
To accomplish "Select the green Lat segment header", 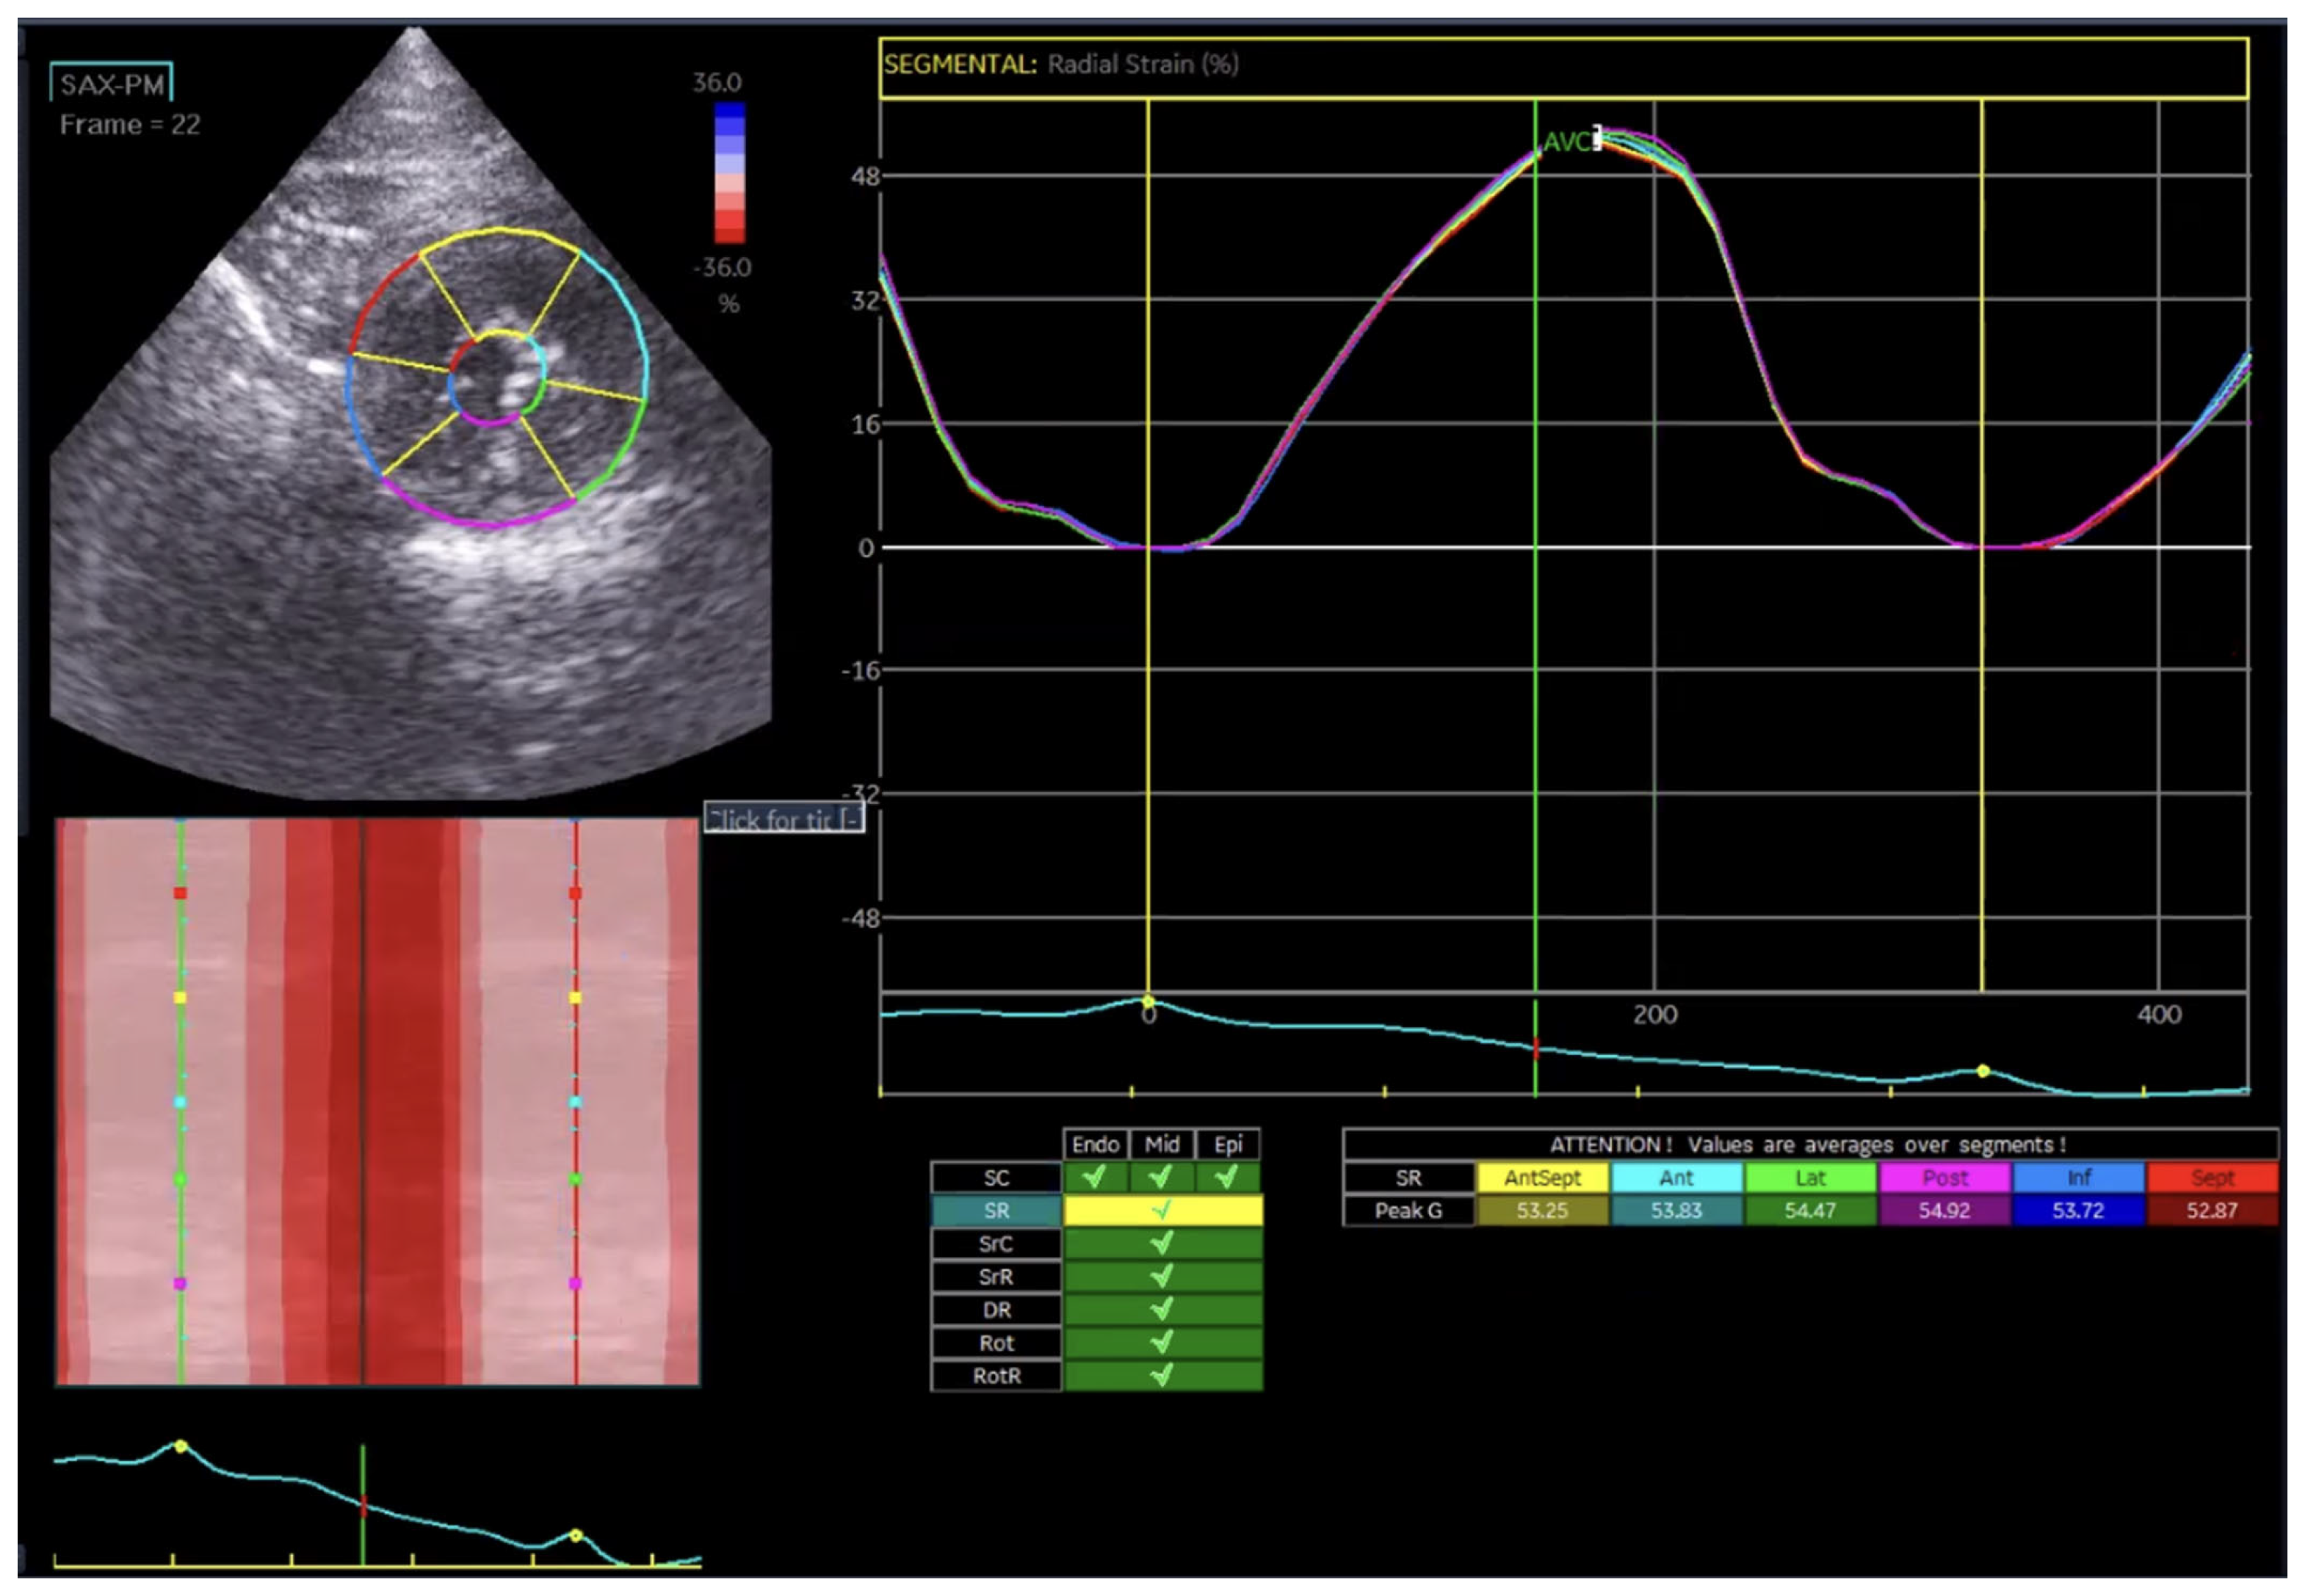I will pos(1810,1177).
